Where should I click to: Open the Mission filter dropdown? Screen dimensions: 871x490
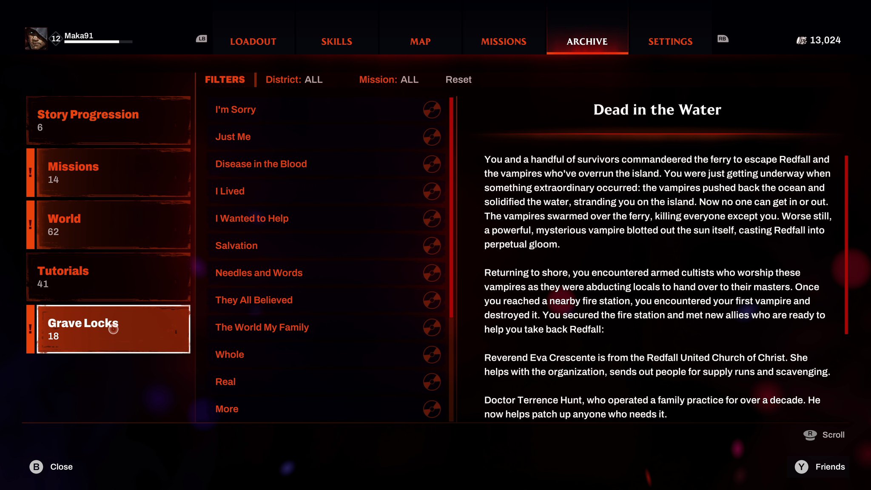coord(388,80)
